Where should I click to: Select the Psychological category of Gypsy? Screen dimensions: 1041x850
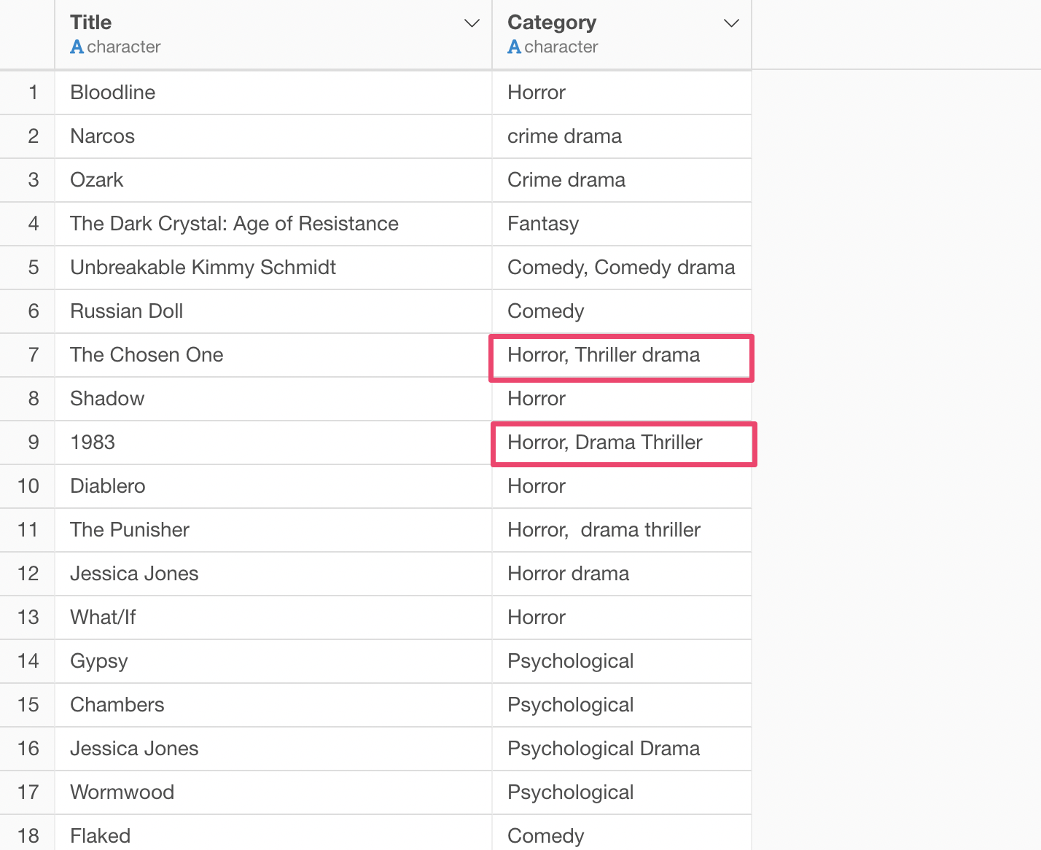(x=622, y=661)
